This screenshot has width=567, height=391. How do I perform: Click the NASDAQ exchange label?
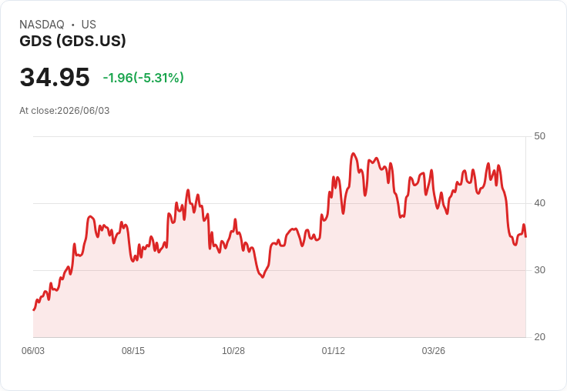[42, 25]
